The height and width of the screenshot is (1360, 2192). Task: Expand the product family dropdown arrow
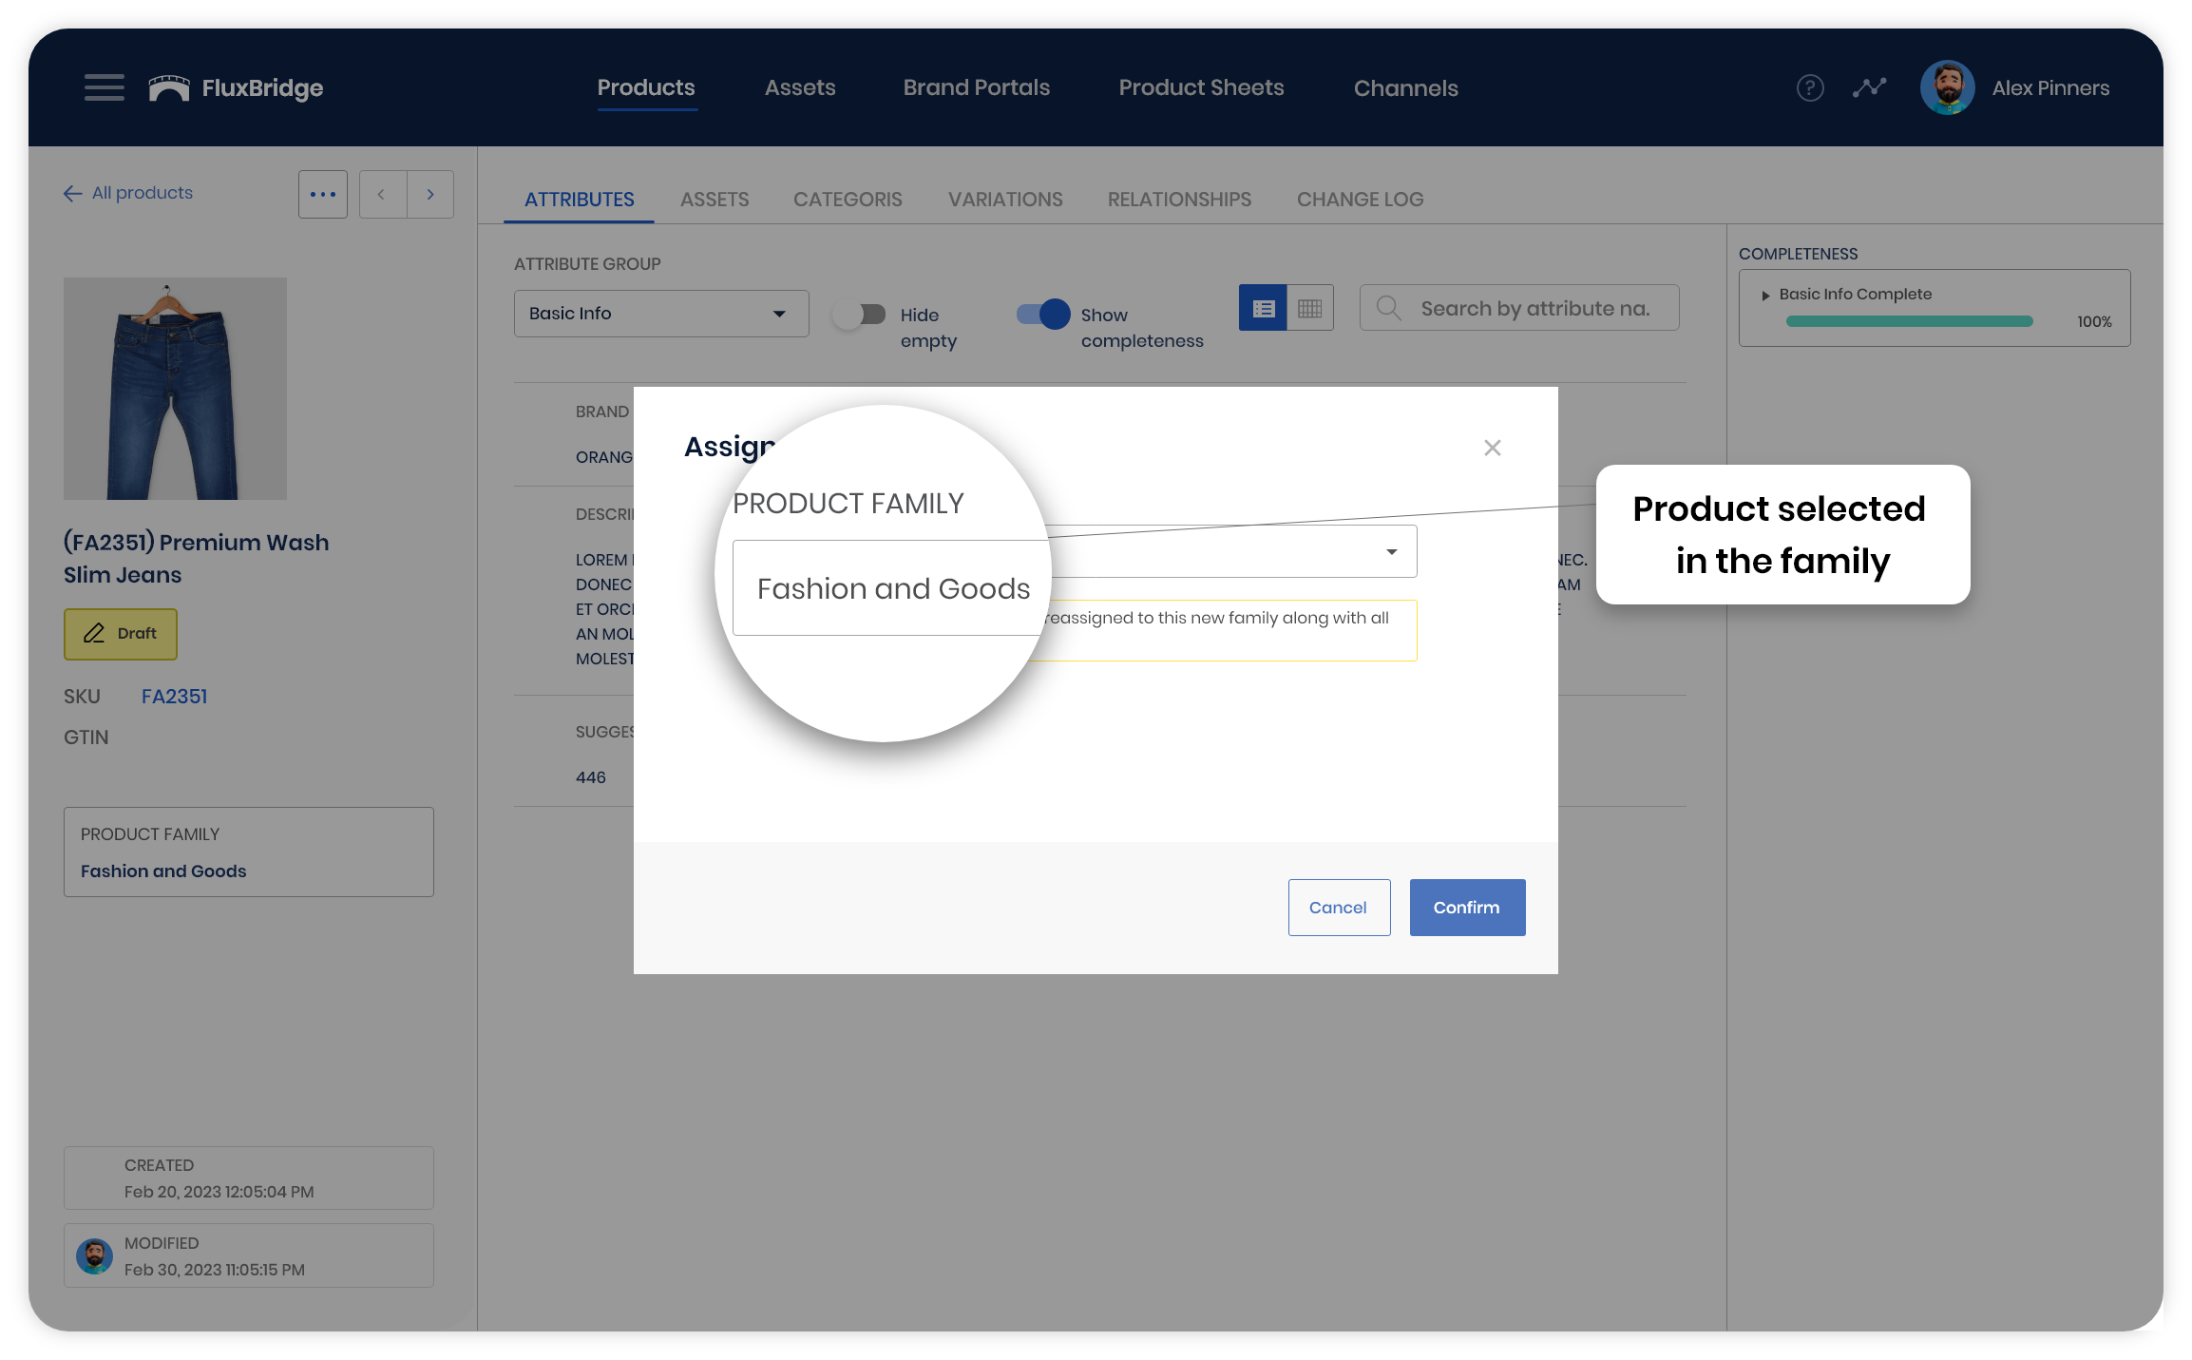(1391, 552)
